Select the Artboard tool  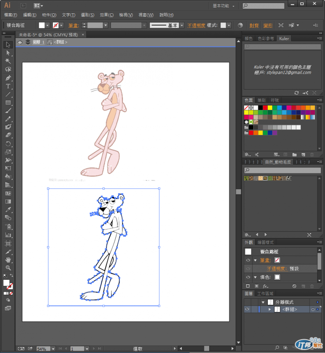click(x=8, y=244)
